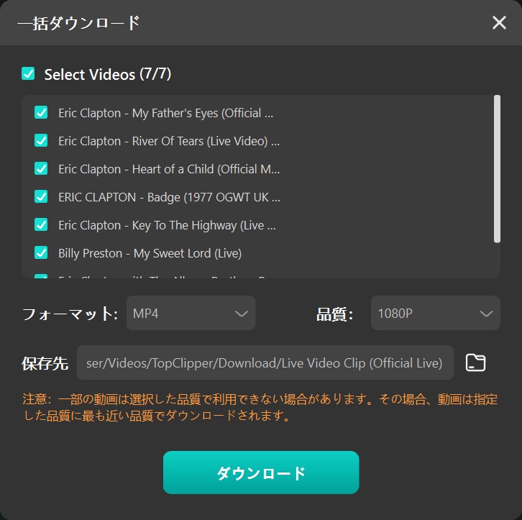522x520 pixels.
Task: Click the video list vertical scrollbar
Action: tap(497, 169)
